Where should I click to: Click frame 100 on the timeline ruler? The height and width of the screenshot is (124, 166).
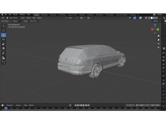click(65, 108)
